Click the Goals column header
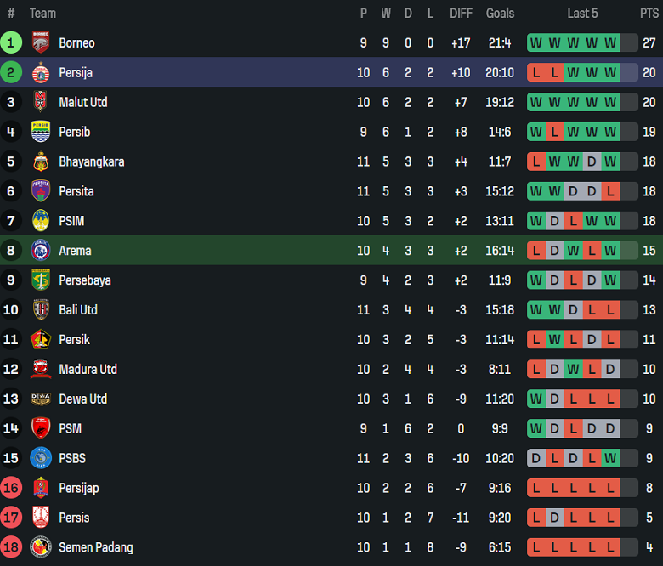 click(500, 14)
